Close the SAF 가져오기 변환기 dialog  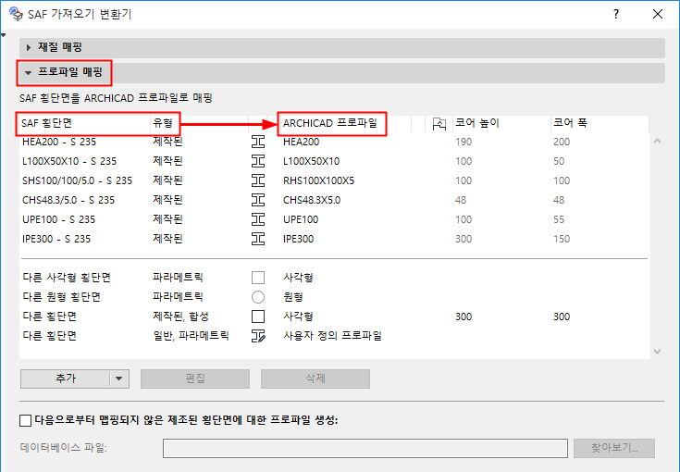(658, 14)
